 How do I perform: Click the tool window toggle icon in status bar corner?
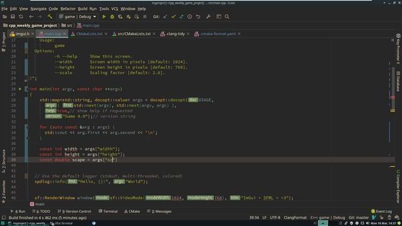click(x=3, y=218)
